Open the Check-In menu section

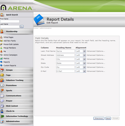click(x=16, y=111)
